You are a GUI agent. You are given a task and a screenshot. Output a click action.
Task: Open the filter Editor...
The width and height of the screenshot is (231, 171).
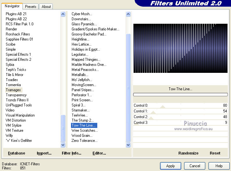pyautogui.click(x=99, y=153)
